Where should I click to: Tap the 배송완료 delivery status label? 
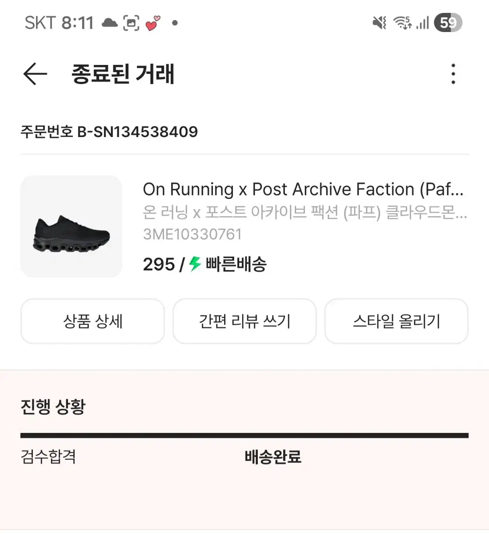pos(273,457)
